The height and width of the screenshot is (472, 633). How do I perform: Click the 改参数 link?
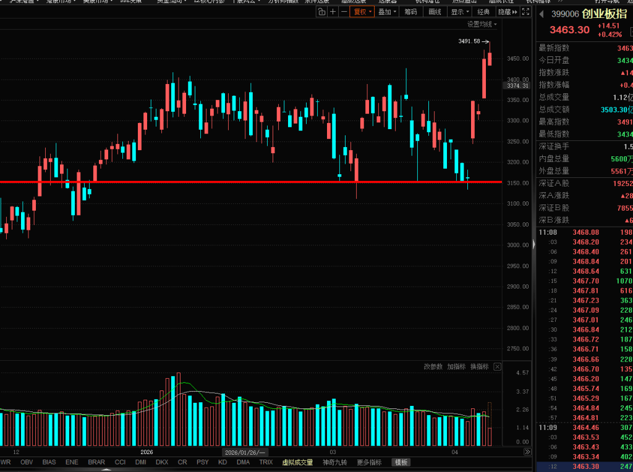[433, 367]
